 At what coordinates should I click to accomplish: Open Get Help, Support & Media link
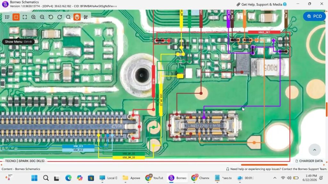click(x=261, y=4)
